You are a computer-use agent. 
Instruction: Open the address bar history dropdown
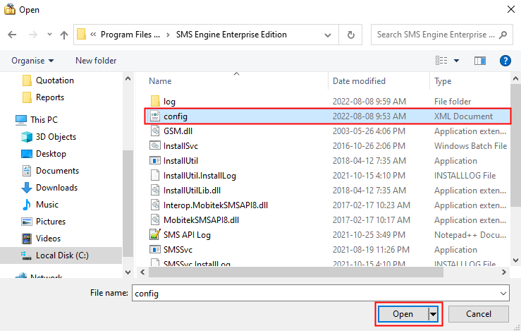click(331, 35)
